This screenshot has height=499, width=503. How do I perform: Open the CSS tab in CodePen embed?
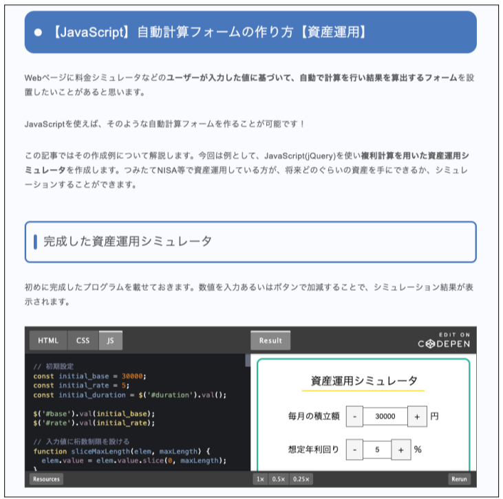(83, 340)
